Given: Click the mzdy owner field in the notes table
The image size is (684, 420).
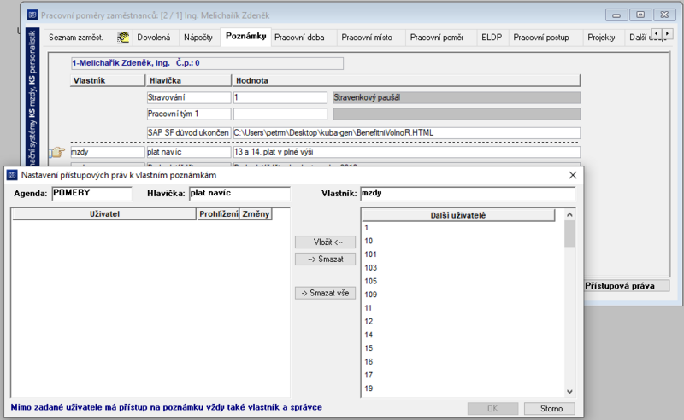Looking at the screenshot, I should tap(108, 152).
